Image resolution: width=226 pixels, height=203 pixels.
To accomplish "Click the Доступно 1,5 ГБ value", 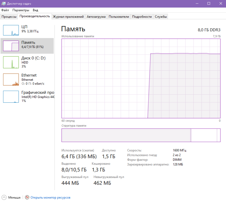I will [109, 157].
